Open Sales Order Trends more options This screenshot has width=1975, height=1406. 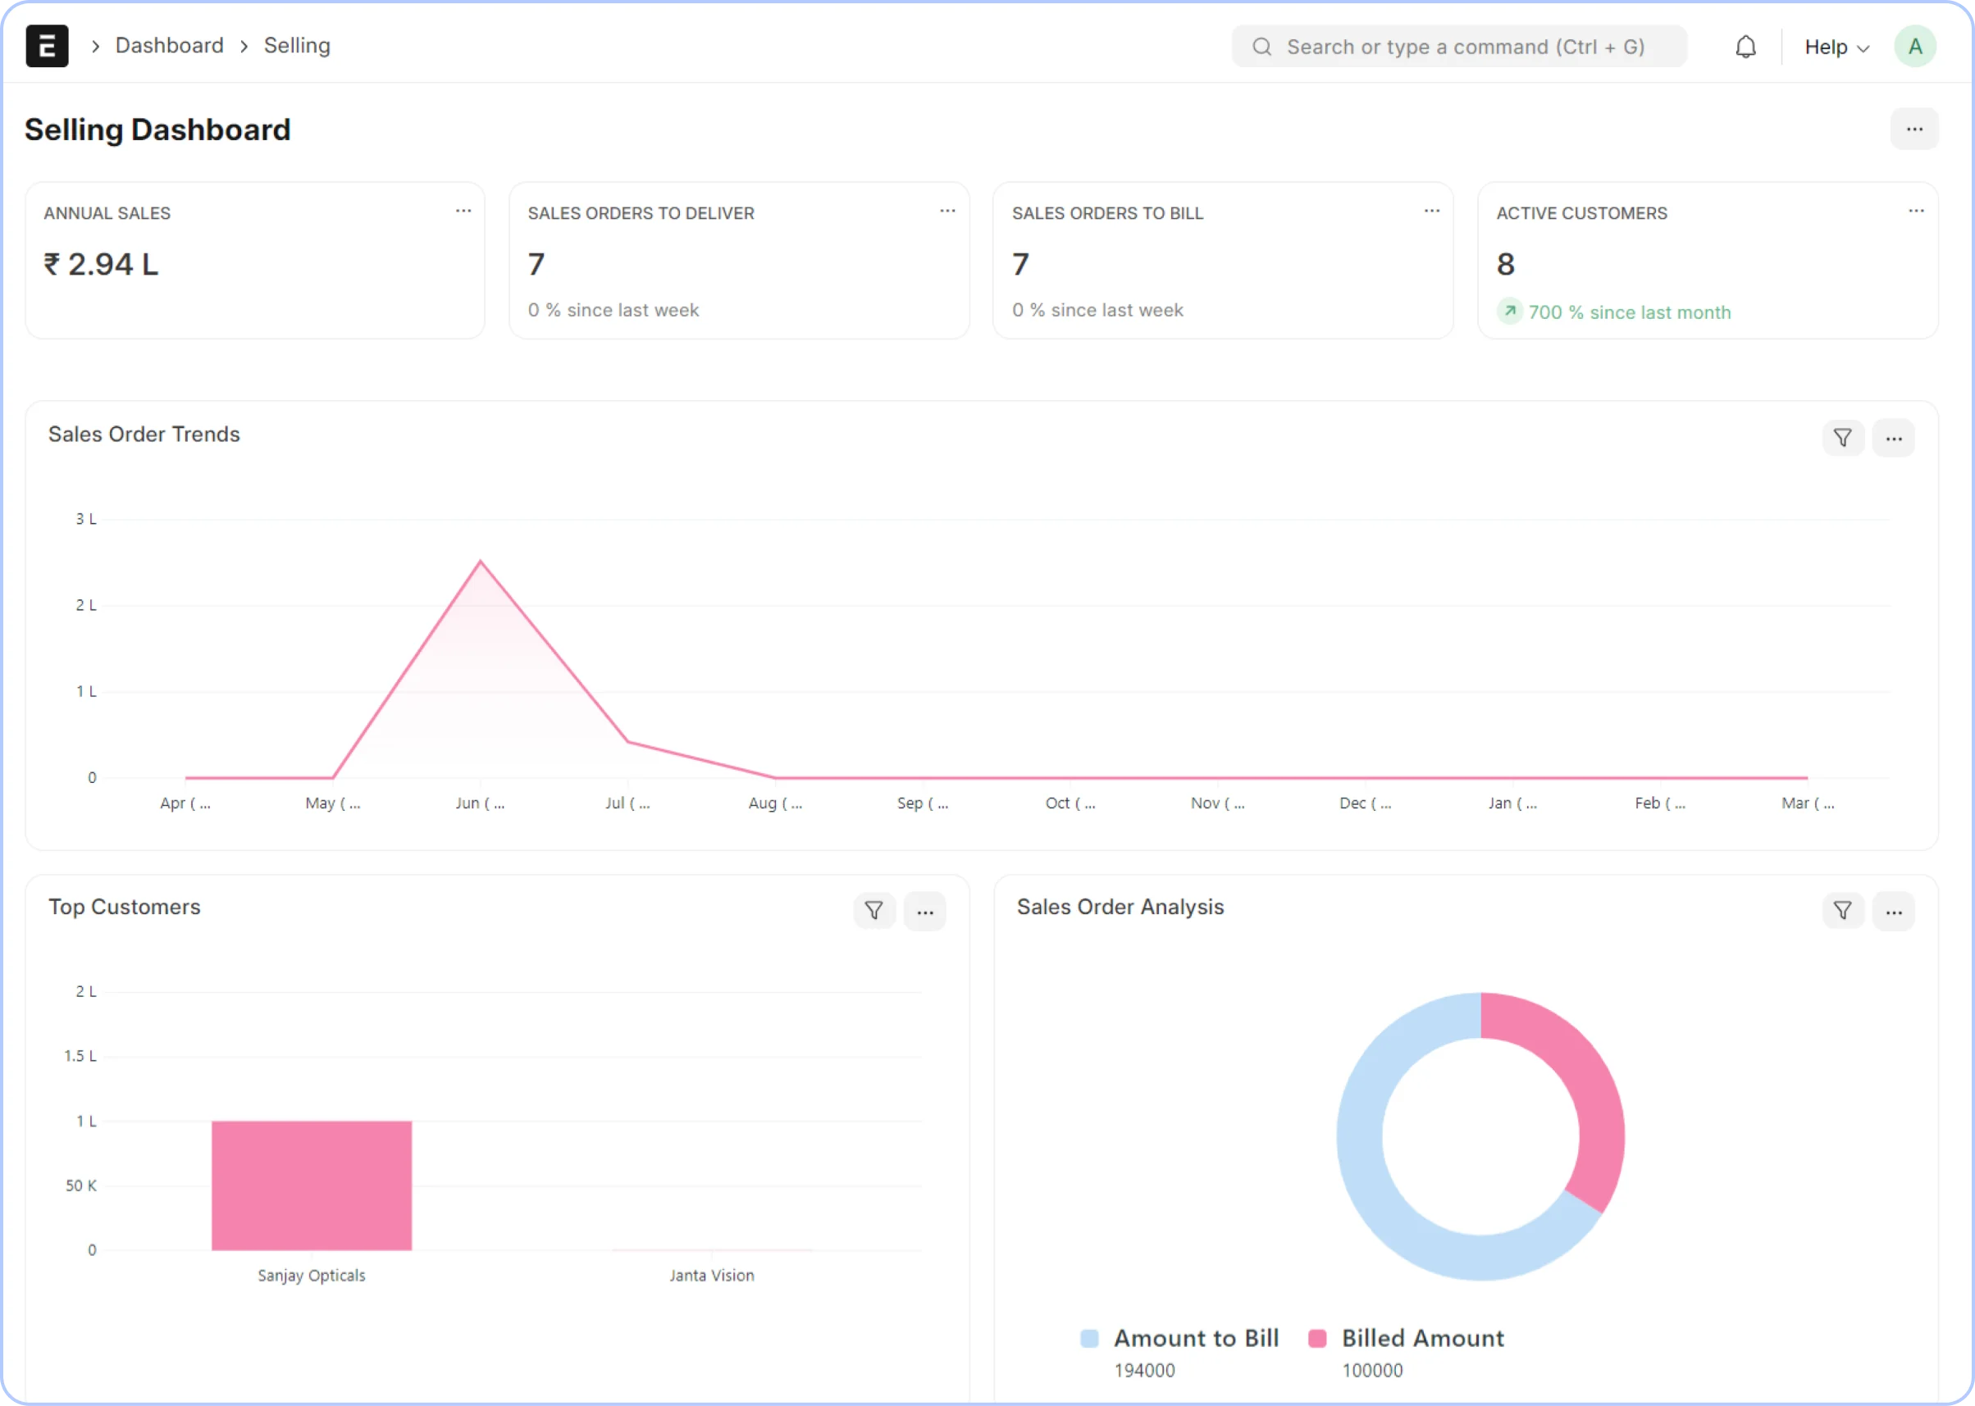(x=1894, y=438)
